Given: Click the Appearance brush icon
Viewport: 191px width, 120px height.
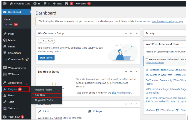Looking at the screenshot, I should (5, 83).
